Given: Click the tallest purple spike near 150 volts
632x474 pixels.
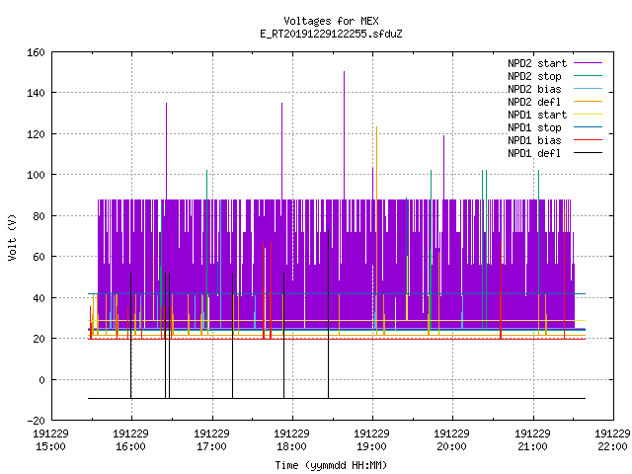Looking at the screenshot, I should (344, 133).
